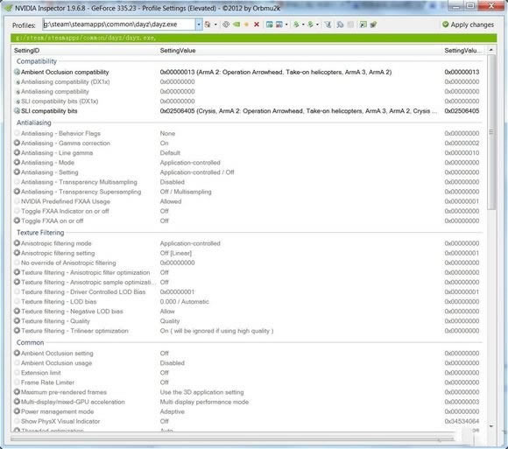Screen dimensions: 508x449
Task: Click the gear icon of Antialiasing - Gamma correction
Action: (x=17, y=143)
